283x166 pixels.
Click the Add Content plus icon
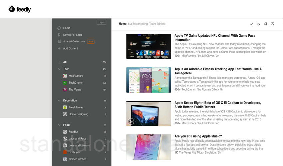[59, 48]
